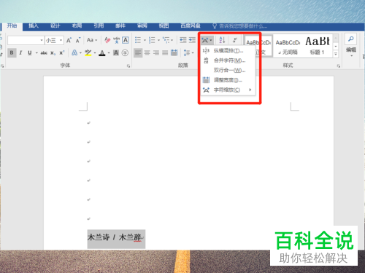
Task: Toggle underline formatting button
Action: [x=30, y=52]
